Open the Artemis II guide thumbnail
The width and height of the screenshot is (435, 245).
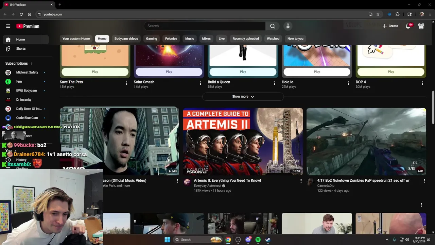click(x=243, y=142)
